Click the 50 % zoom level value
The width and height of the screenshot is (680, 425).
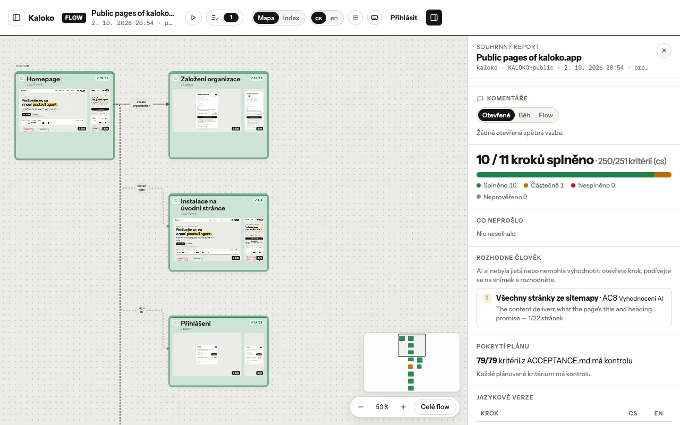(382, 407)
